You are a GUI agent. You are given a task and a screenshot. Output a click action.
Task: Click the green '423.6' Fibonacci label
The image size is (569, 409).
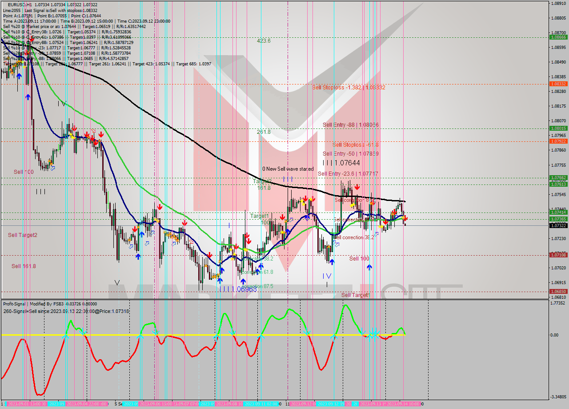pos(264,41)
